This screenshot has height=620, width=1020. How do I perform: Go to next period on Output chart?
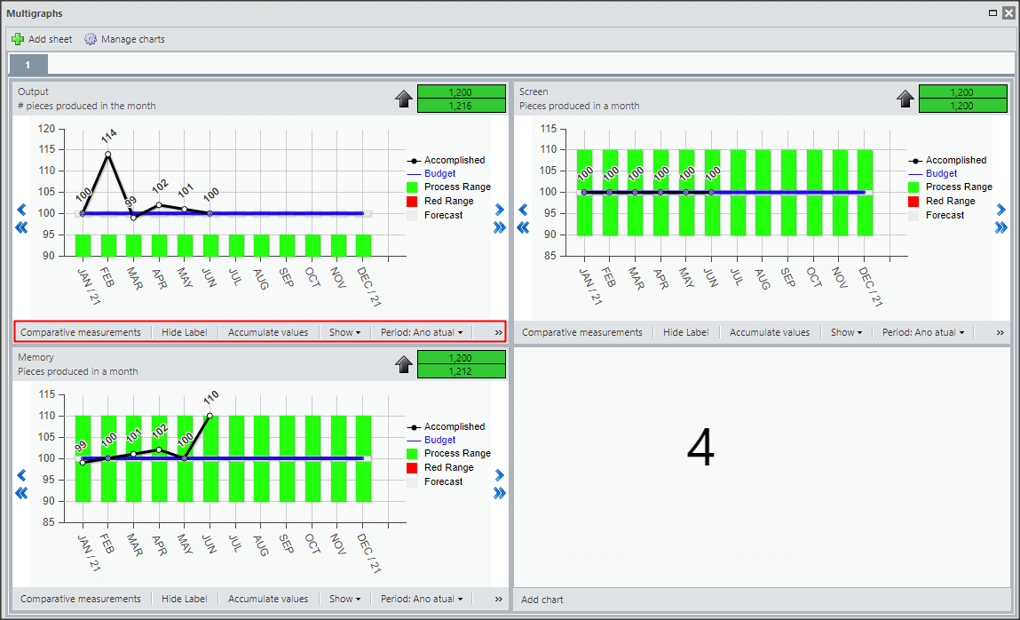(499, 210)
